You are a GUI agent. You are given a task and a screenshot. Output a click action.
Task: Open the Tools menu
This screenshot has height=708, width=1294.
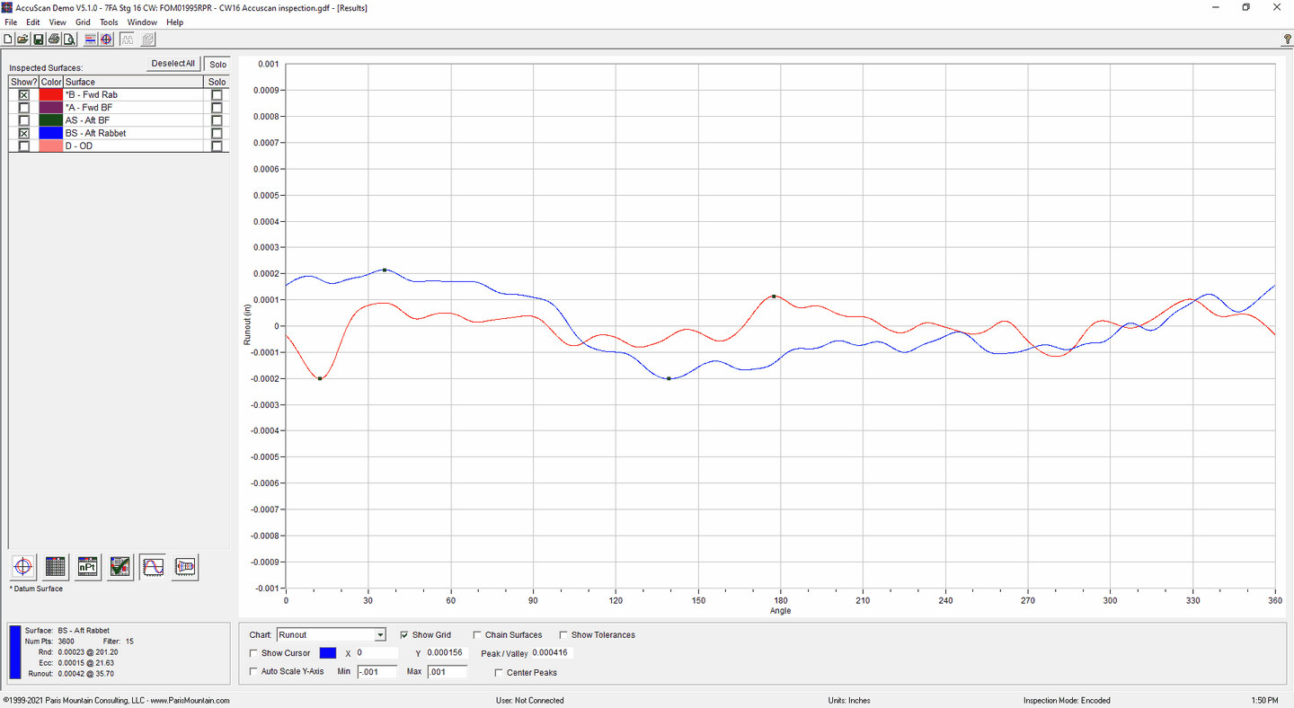(109, 22)
